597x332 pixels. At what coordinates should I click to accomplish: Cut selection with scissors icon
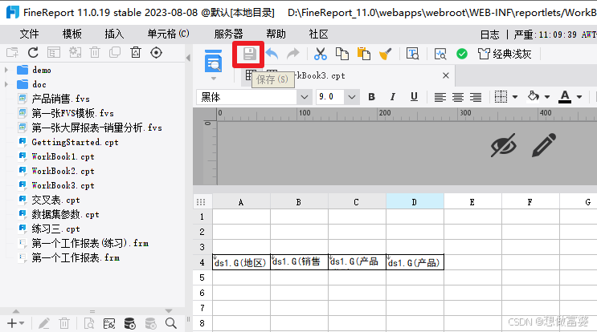pyautogui.click(x=321, y=54)
